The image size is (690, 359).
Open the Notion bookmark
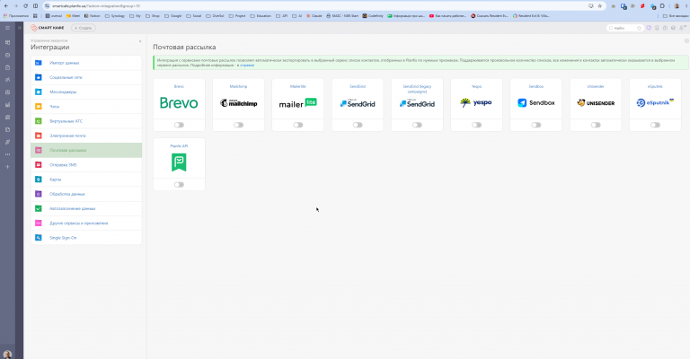click(93, 16)
